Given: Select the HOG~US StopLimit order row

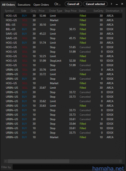Looking at the screenshot, I should pyautogui.click(x=63, y=61).
